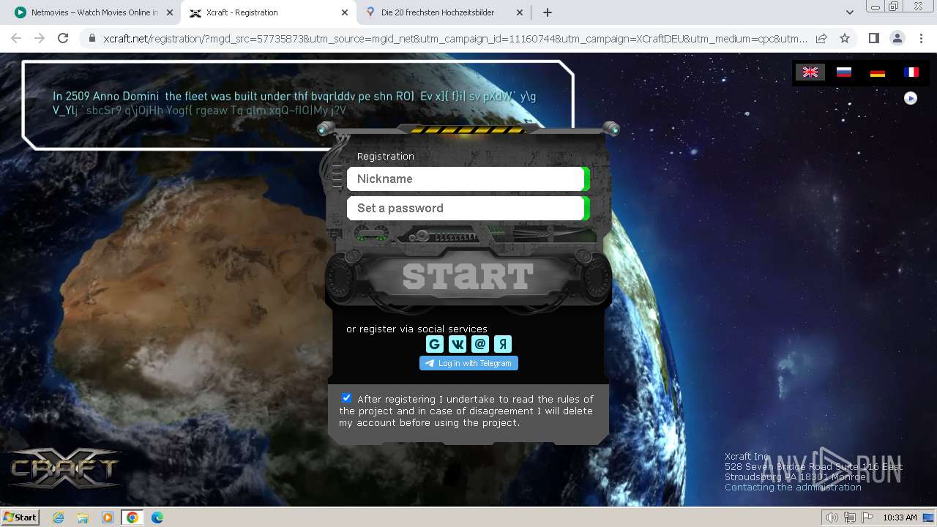Click Log in with Telegram button
This screenshot has width=937, height=527.
[x=468, y=363]
